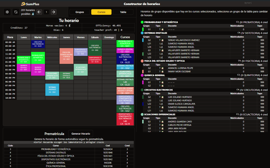The image size is (270, 168).
Task: Click the green Probabilidad y Estadística color dot
Action: (x=142, y=22)
